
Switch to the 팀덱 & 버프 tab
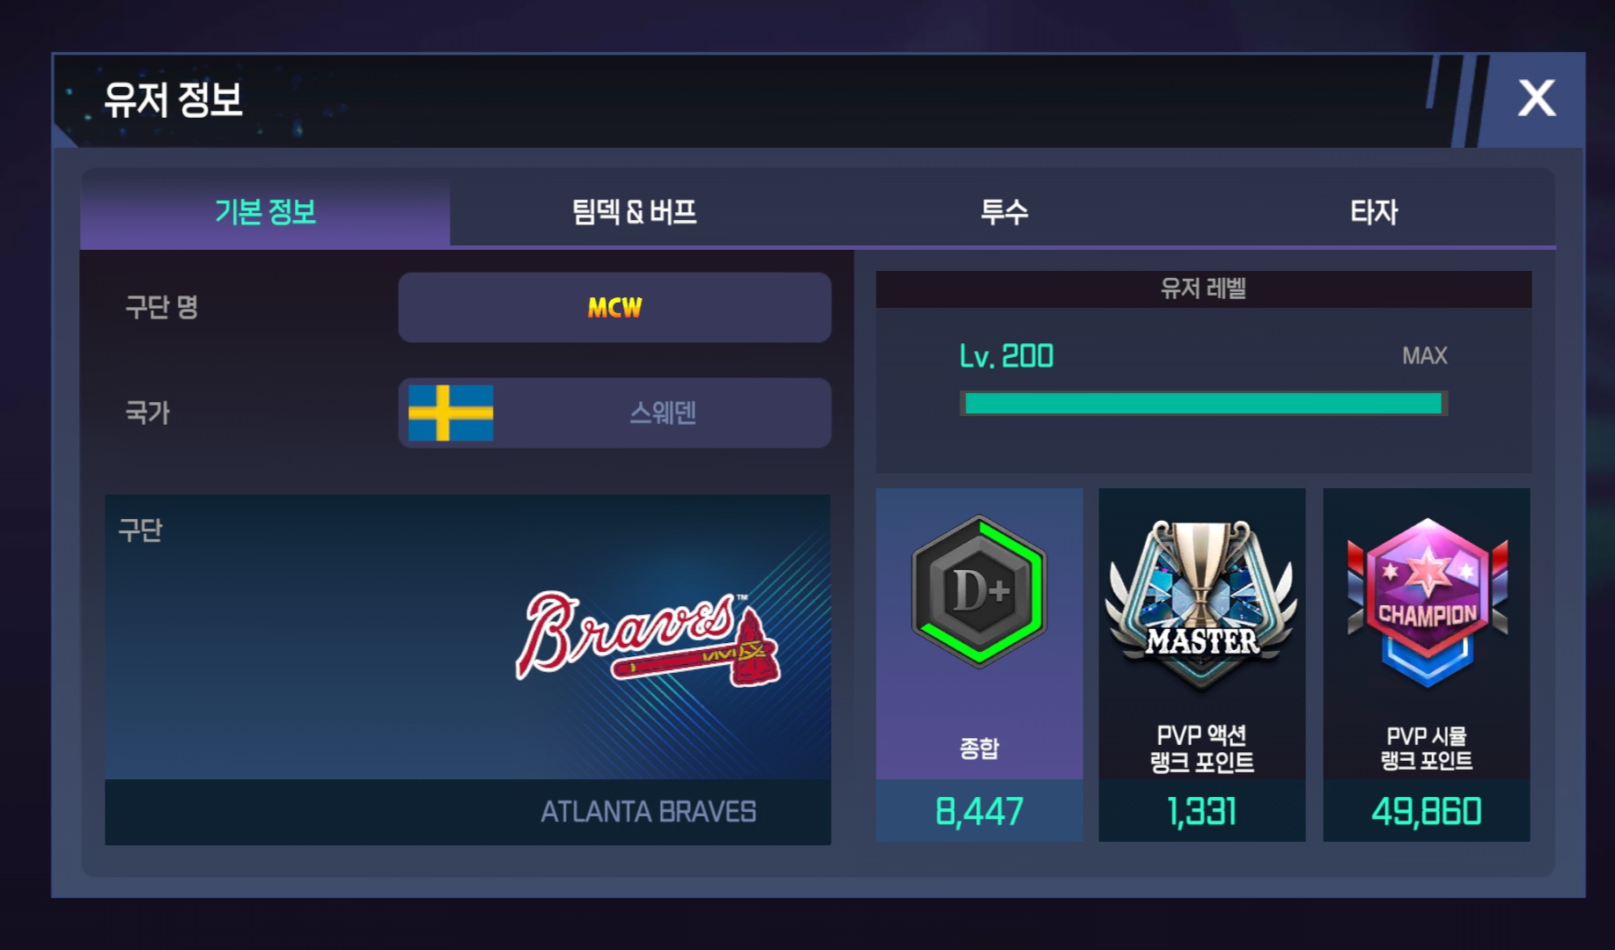[x=634, y=212]
